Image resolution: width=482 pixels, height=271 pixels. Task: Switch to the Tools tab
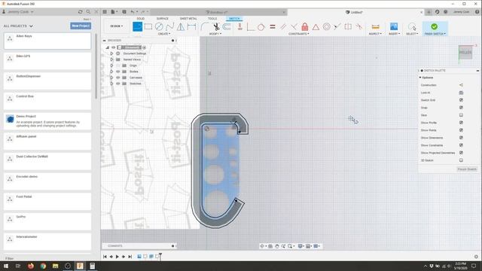(212, 19)
